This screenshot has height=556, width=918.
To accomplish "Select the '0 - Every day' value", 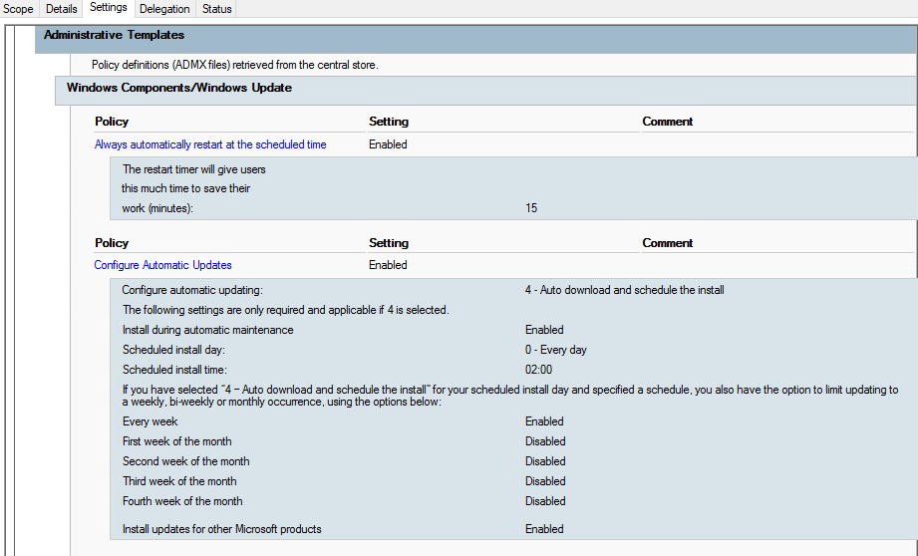I will [555, 350].
